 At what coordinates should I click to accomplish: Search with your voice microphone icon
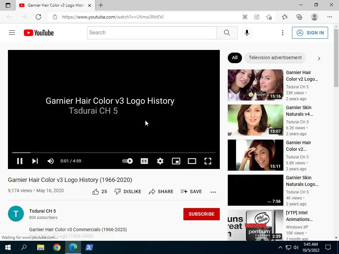point(247,33)
